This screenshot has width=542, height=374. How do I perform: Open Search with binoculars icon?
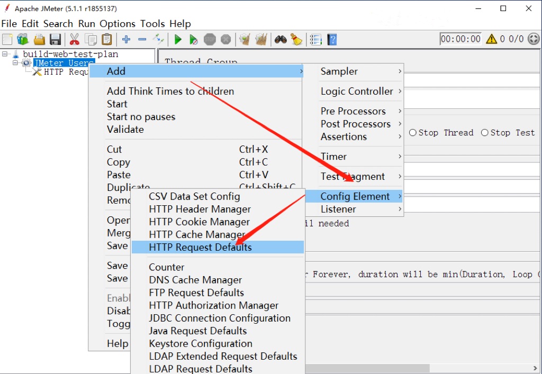pyautogui.click(x=281, y=39)
